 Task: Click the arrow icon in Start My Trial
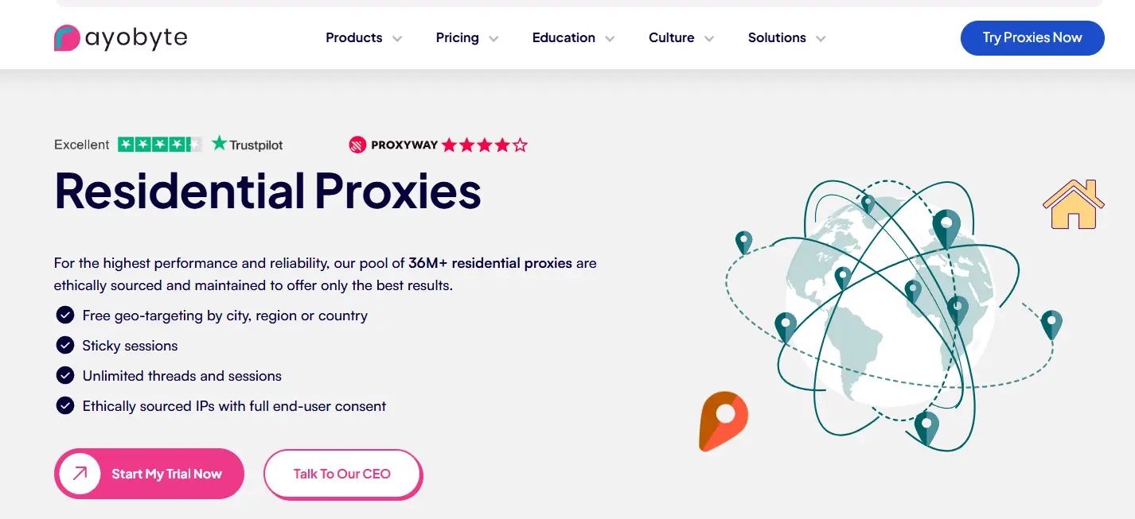click(80, 474)
